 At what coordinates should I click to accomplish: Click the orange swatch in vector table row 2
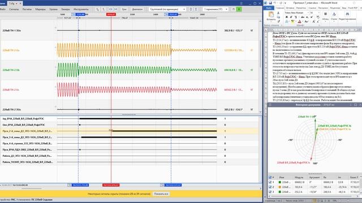(x=280, y=187)
